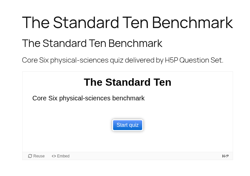Click the bold quiz title The Standard Ten
This screenshot has height=176, width=250.
click(127, 82)
